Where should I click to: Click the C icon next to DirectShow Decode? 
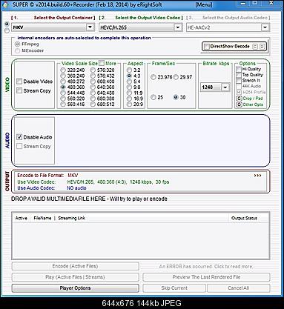coord(255,47)
